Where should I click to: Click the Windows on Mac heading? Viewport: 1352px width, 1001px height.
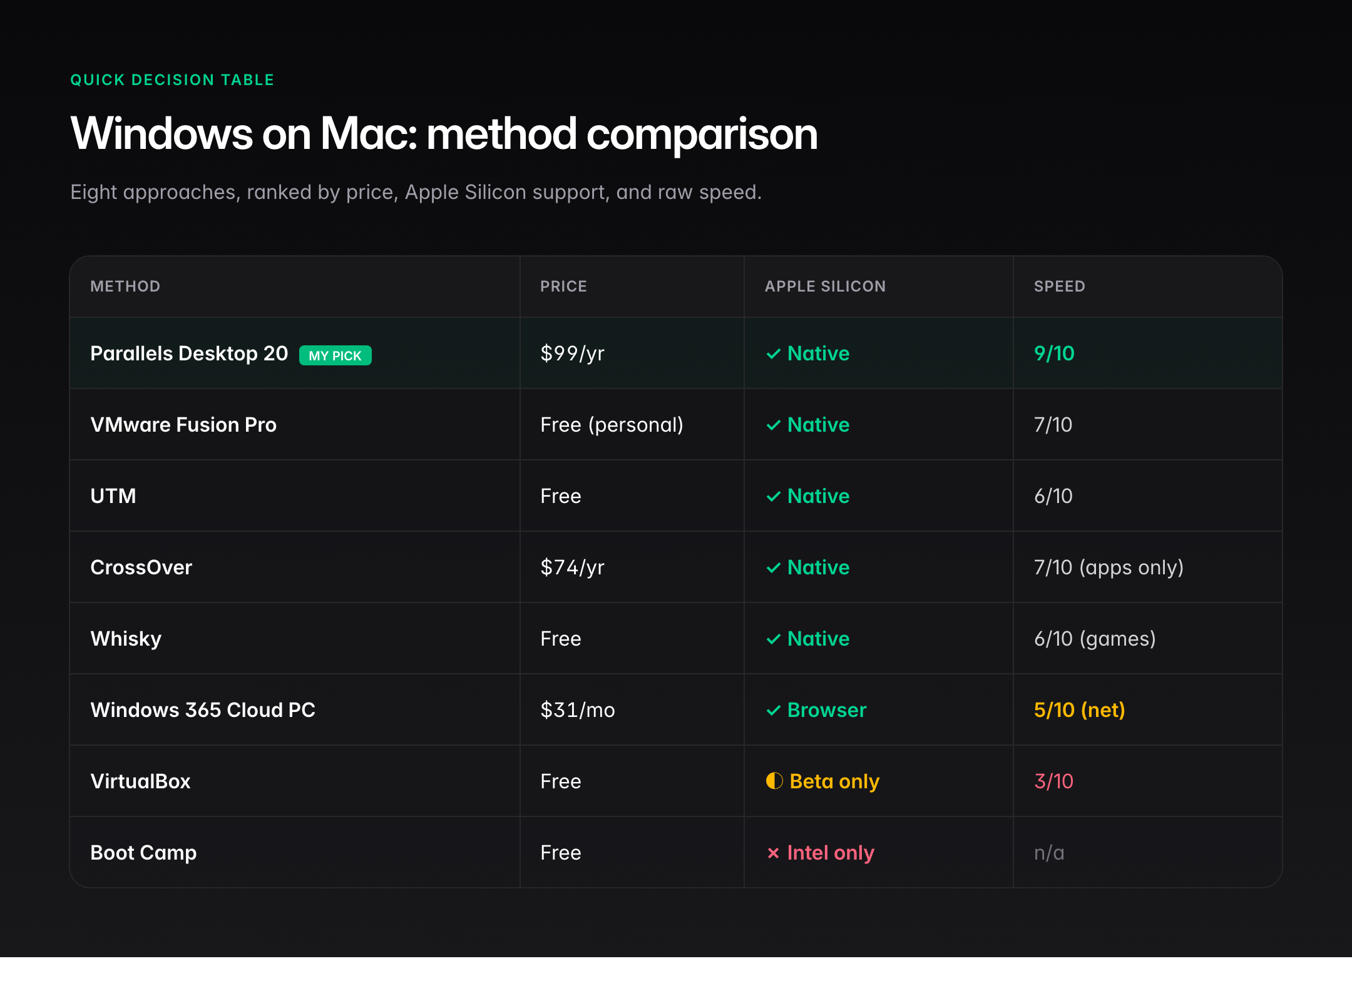click(444, 134)
